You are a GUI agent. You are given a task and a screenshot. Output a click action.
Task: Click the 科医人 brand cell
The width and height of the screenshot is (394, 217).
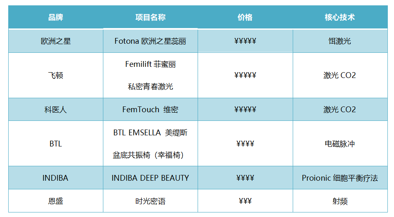(x=56, y=109)
